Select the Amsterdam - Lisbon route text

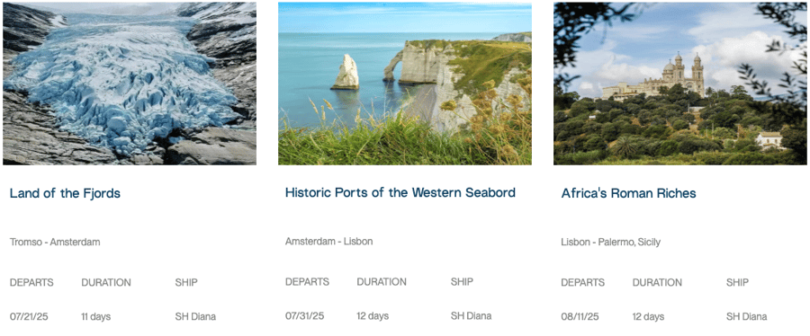coord(328,241)
